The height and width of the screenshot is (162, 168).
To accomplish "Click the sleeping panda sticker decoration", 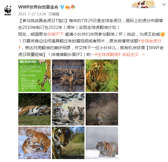I will click(143, 4).
